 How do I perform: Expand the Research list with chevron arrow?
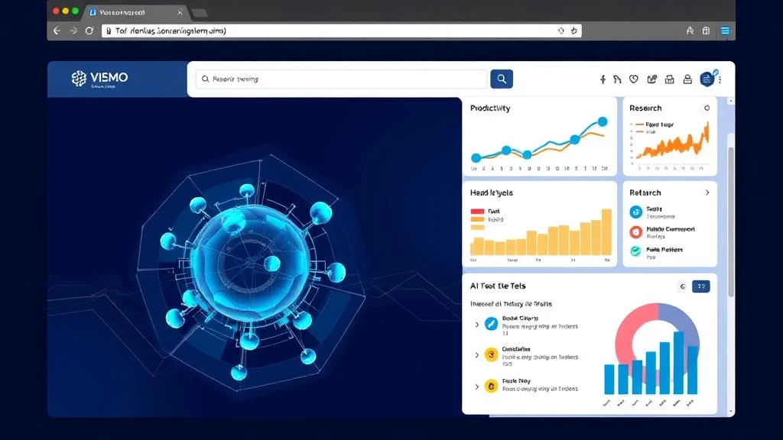pos(707,192)
